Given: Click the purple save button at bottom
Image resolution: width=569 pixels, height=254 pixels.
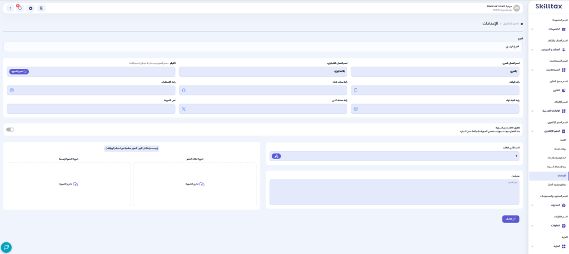Looking at the screenshot, I should (510, 219).
